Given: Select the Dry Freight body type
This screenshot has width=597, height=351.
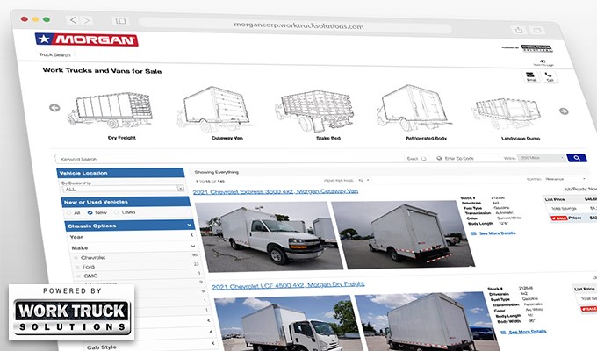Looking at the screenshot, I should coord(112,115).
